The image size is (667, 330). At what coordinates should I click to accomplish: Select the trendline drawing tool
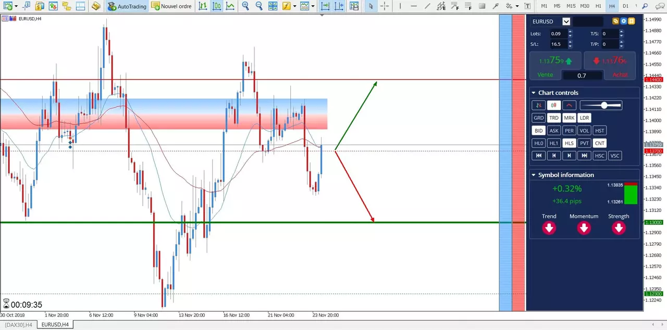point(428,6)
